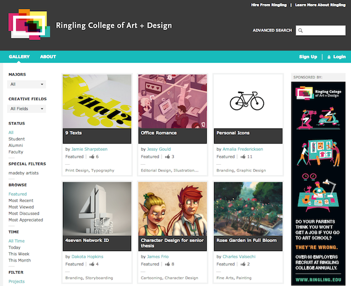
Task: Click thumbs-up icon on Personal Icons card
Action: (x=243, y=156)
